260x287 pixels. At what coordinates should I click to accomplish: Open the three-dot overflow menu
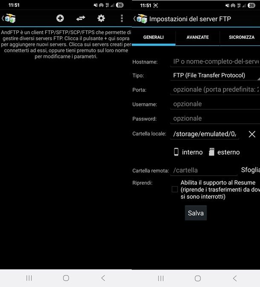coord(121,18)
